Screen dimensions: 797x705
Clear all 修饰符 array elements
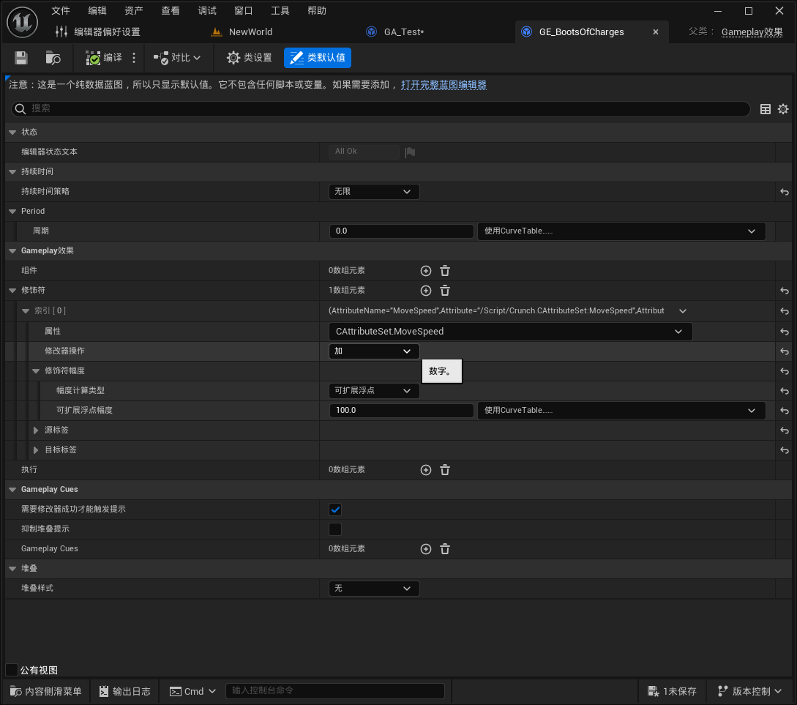tap(445, 291)
